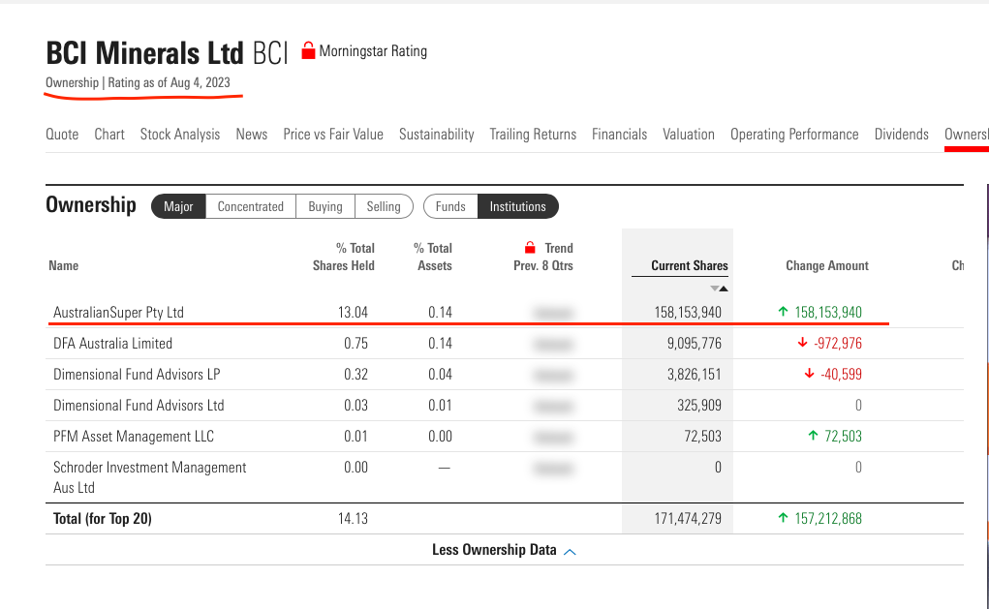Click the Morningstar Rating label
Viewport: 989px width, 609px height.
pos(373,51)
